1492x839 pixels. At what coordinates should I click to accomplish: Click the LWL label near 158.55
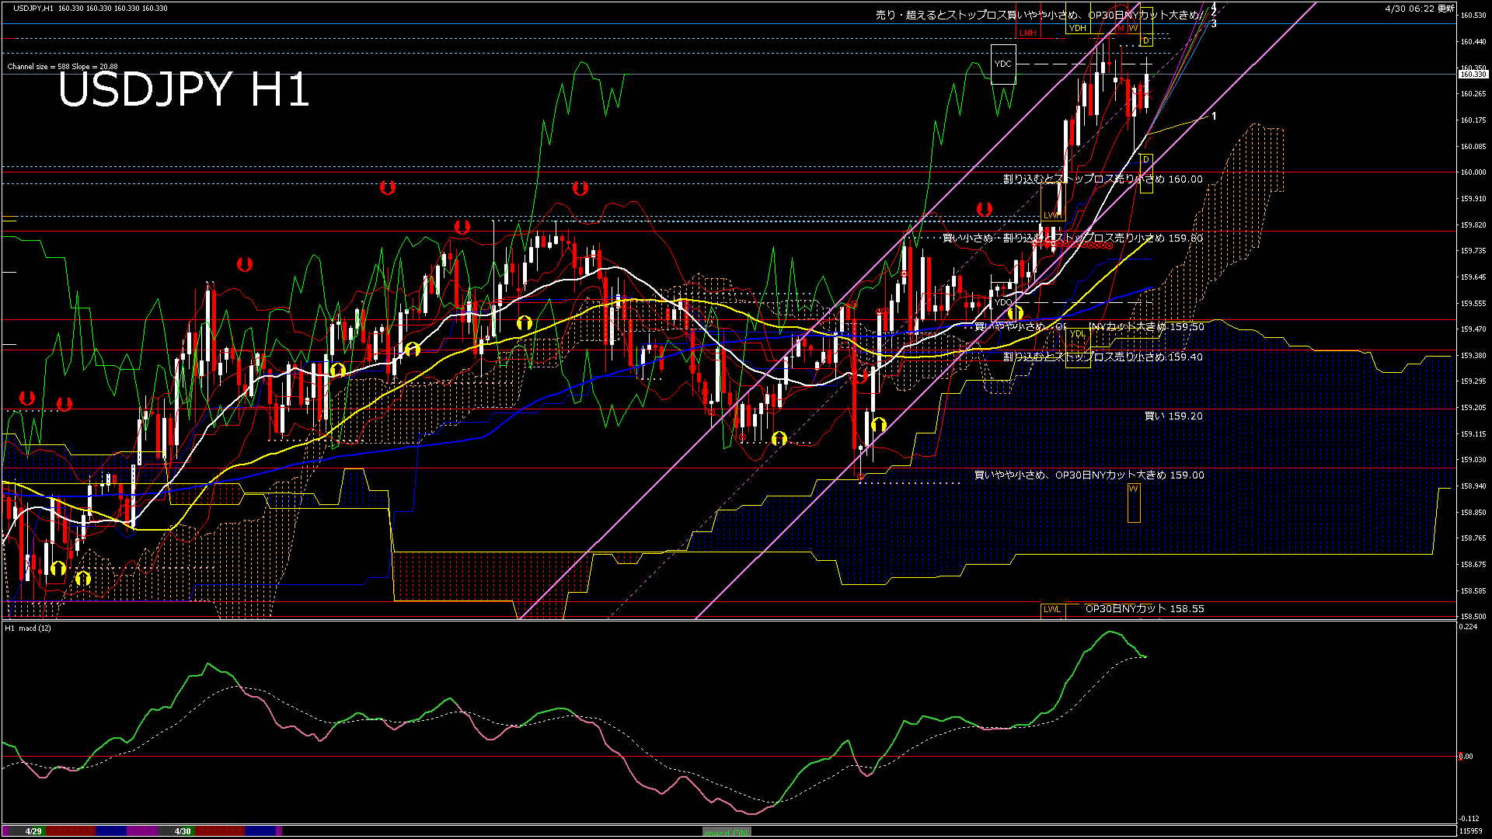pyautogui.click(x=1051, y=609)
